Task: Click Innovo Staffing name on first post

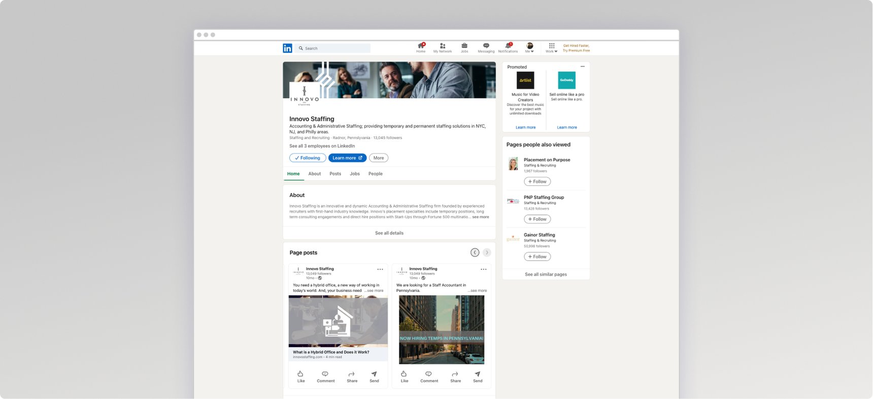Action: tap(320, 269)
